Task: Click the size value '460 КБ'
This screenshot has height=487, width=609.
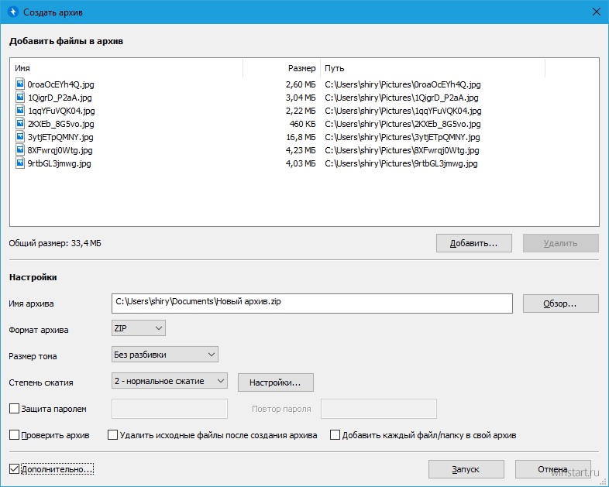Action: pyautogui.click(x=302, y=124)
